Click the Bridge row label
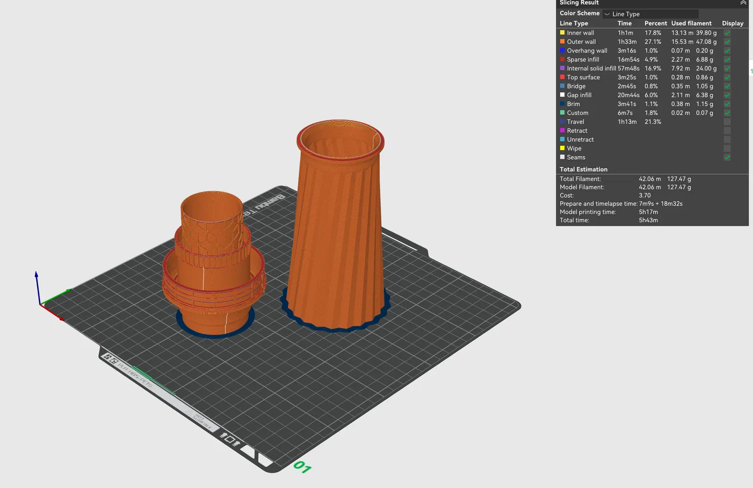753x488 pixels. (x=576, y=87)
